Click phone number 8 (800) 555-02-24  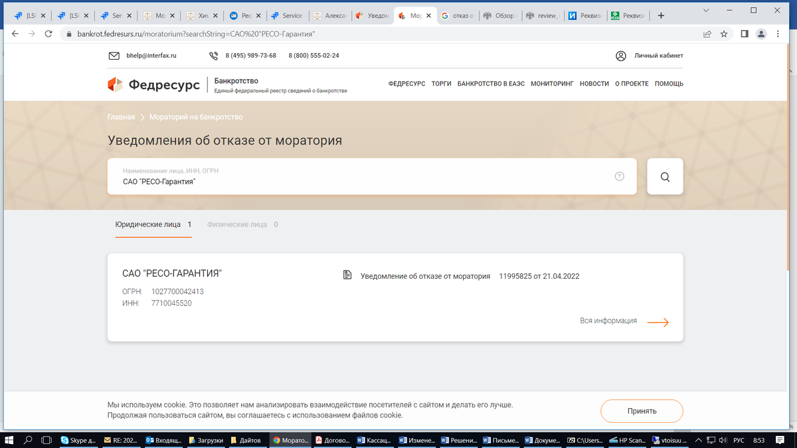point(313,56)
